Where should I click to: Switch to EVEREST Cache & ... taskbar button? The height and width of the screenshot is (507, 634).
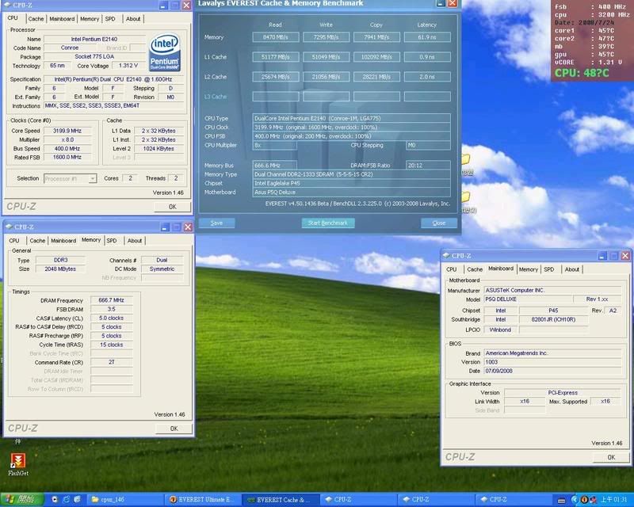click(x=281, y=500)
